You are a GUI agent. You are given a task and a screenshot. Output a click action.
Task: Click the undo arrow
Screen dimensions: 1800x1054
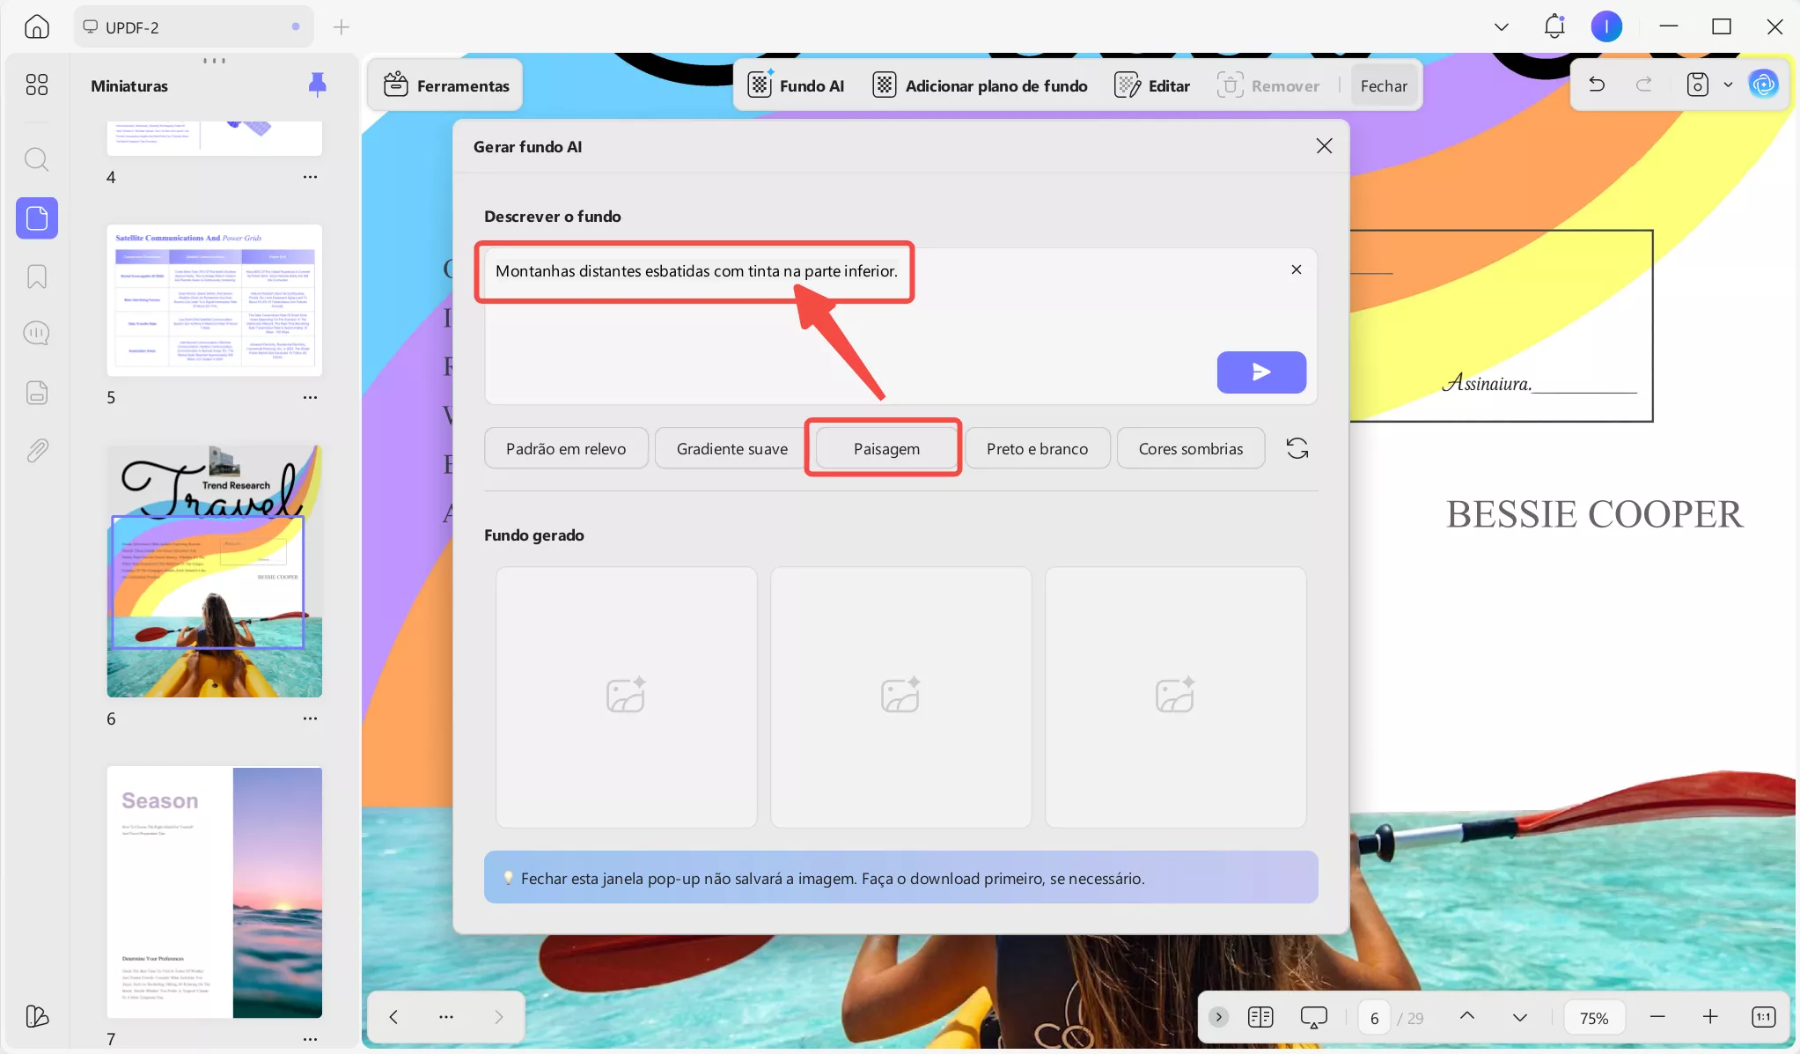point(1597,85)
